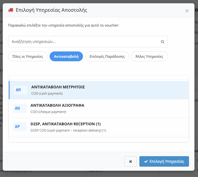The image size is (198, 177).
Task: Click COD (cheque payment) description
Action: [48, 112]
